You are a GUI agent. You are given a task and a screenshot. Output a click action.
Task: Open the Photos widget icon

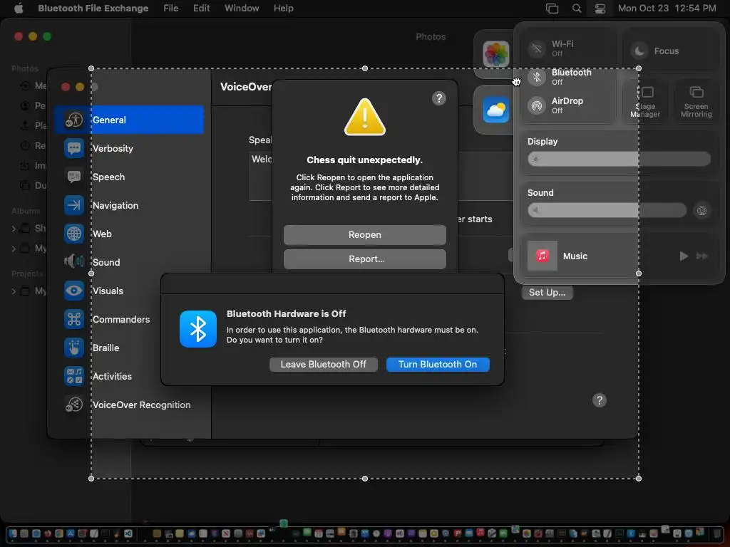[496, 54]
